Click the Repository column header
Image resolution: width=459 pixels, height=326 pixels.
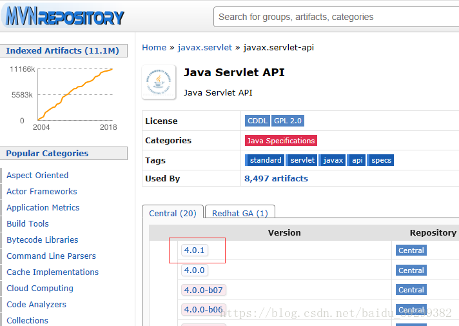[433, 233]
